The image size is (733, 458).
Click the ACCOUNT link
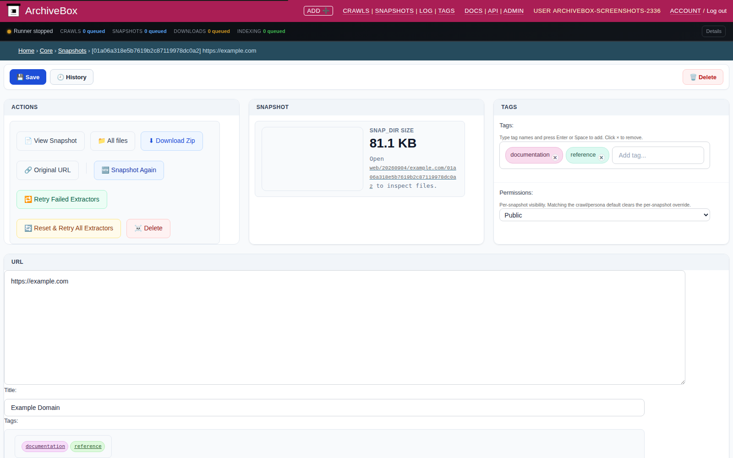[685, 11]
